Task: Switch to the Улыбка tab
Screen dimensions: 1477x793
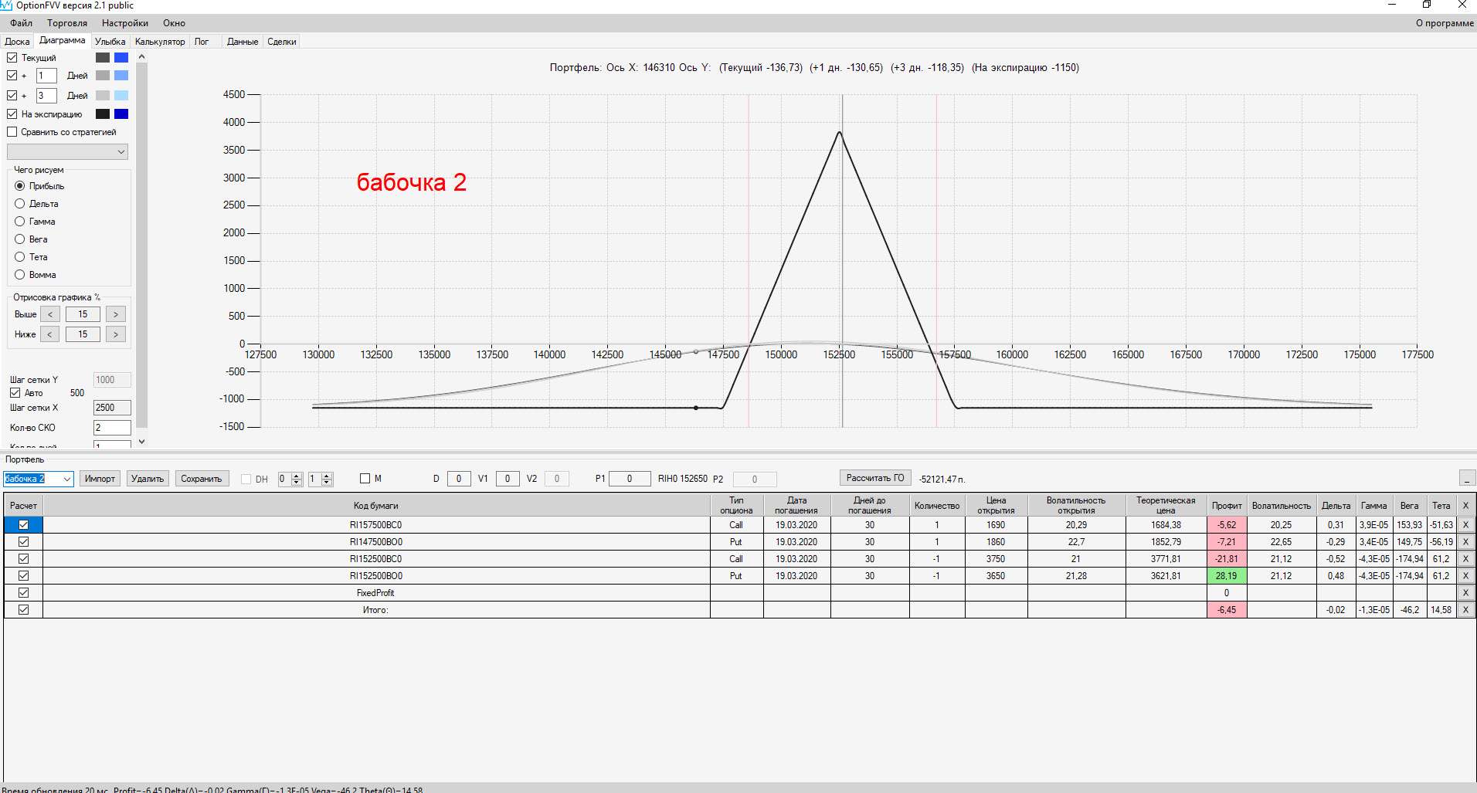Action: 110,42
